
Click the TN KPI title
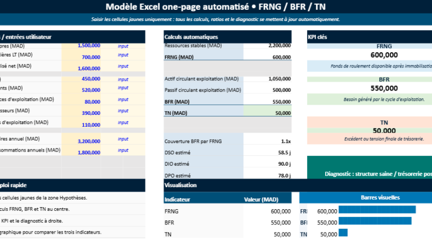click(384, 122)
